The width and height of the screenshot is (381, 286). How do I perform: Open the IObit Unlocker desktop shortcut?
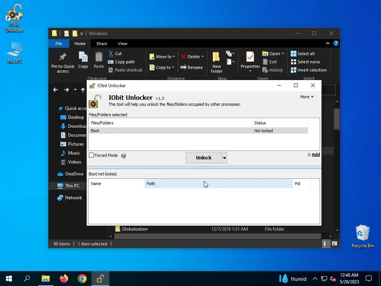pyautogui.click(x=15, y=18)
